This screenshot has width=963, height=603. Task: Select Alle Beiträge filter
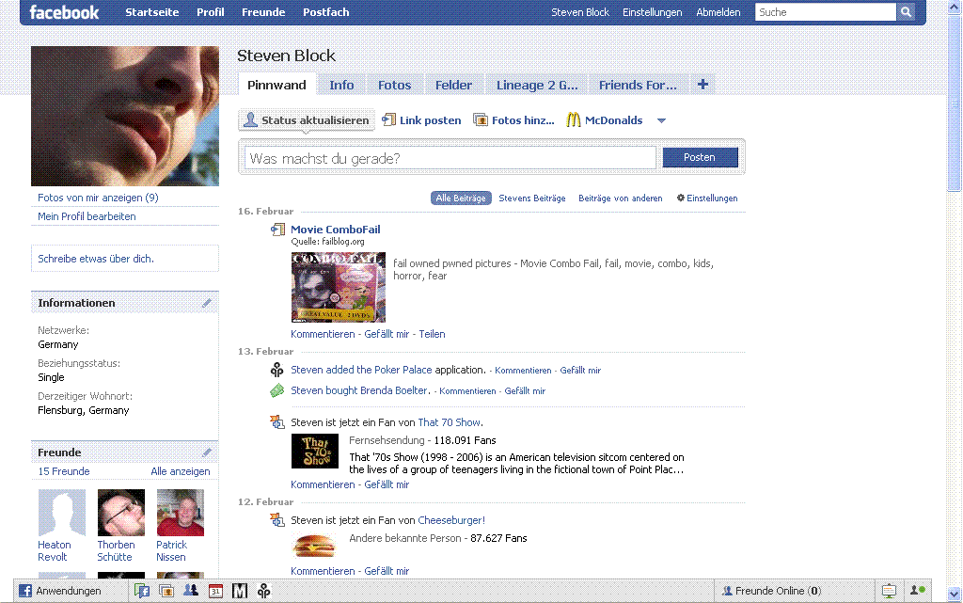tap(461, 198)
